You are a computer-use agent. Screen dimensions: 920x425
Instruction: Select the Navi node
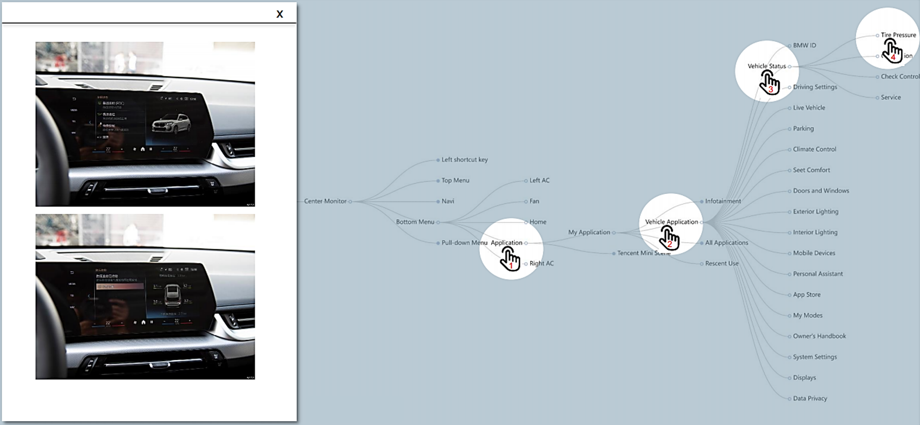(x=448, y=201)
